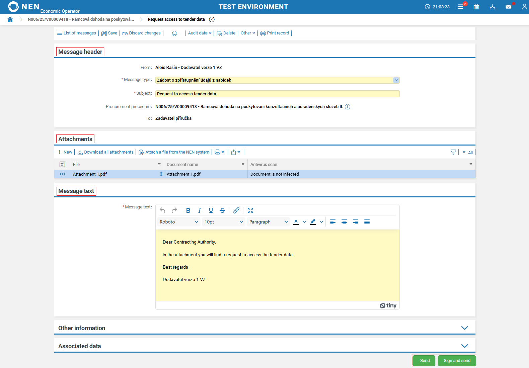The height and width of the screenshot is (368, 529).
Task: Toggle underline formatting in message editor
Action: (x=211, y=210)
